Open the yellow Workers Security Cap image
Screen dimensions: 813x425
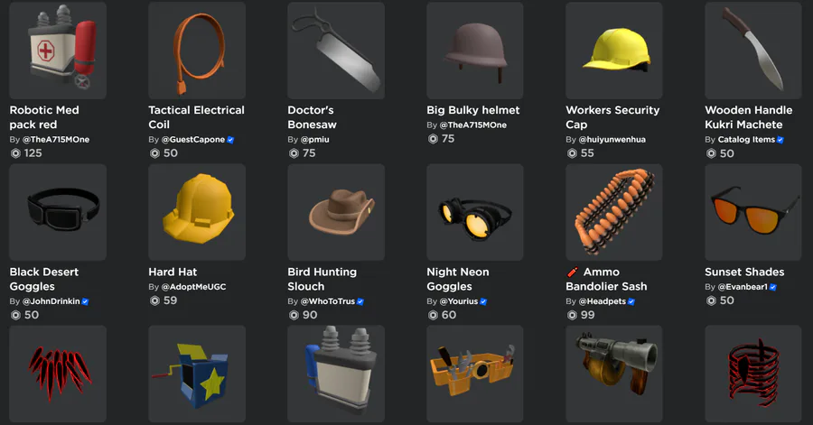tap(614, 51)
